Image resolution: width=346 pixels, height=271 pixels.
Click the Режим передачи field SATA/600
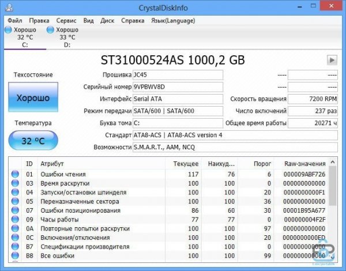[178, 111]
